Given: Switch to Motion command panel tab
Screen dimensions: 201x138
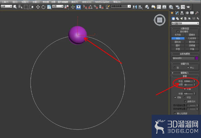Looking at the screenshot, I should click(187, 13).
